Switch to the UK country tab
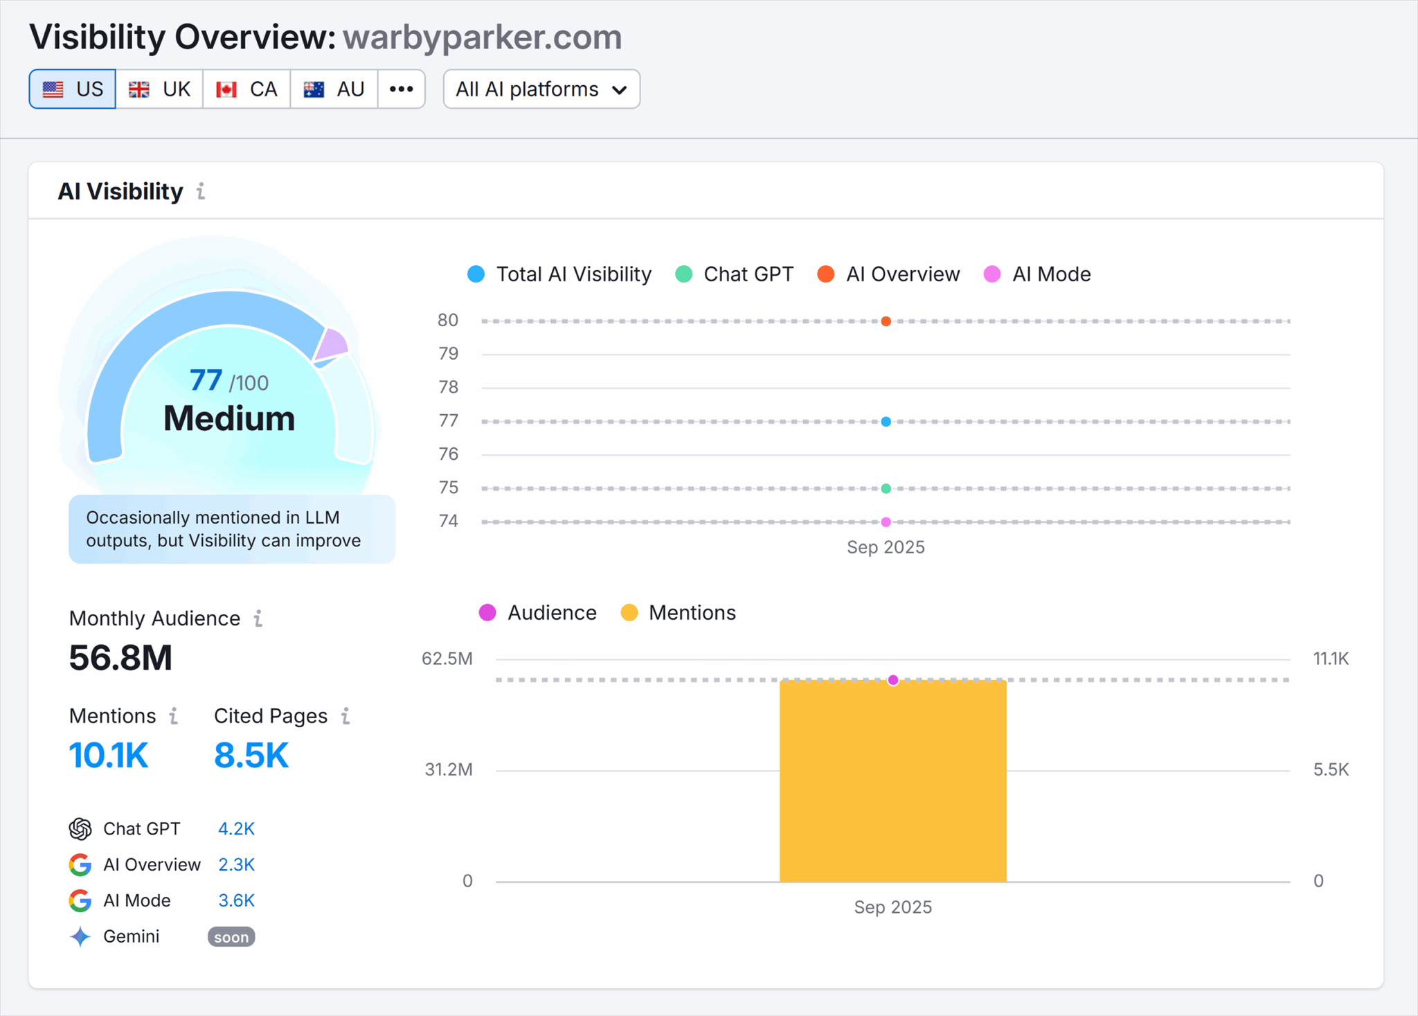Viewport: 1418px width, 1016px height. click(159, 89)
